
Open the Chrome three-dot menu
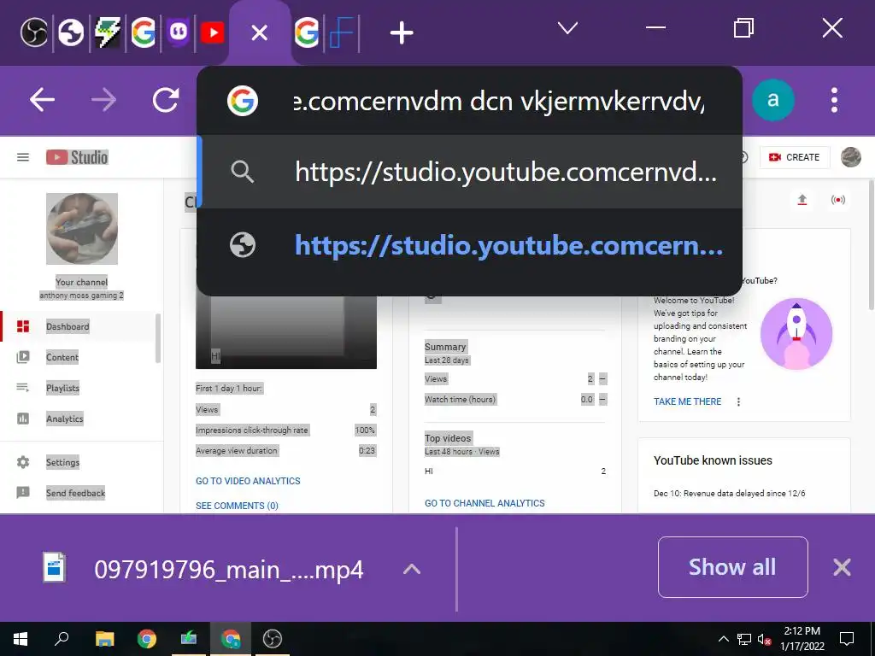[834, 101]
